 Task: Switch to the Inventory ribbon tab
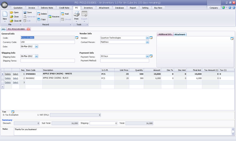tap(88, 8)
